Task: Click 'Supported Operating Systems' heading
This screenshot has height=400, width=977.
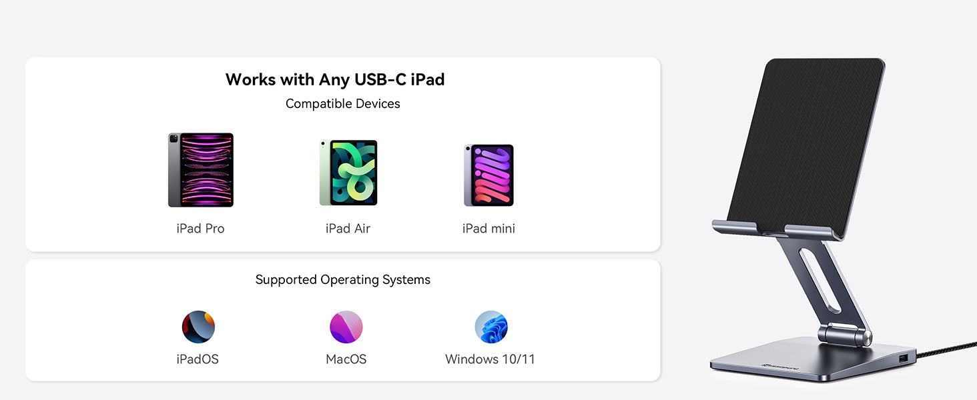Action: point(343,280)
